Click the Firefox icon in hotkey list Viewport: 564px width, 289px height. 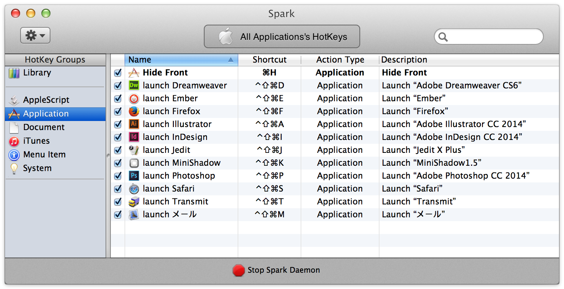coord(134,111)
